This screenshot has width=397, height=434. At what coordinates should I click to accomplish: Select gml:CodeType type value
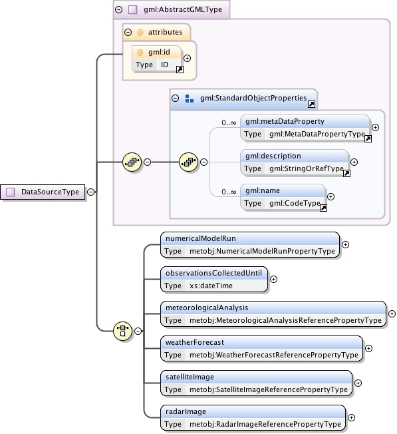(x=295, y=203)
